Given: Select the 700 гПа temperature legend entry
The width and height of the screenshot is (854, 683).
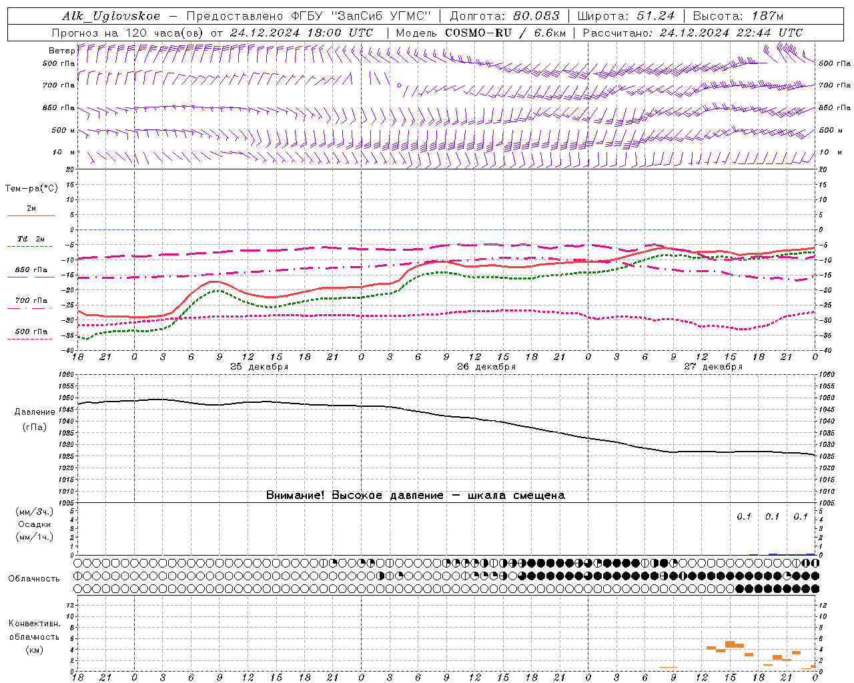Looking at the screenshot, I should [x=31, y=300].
